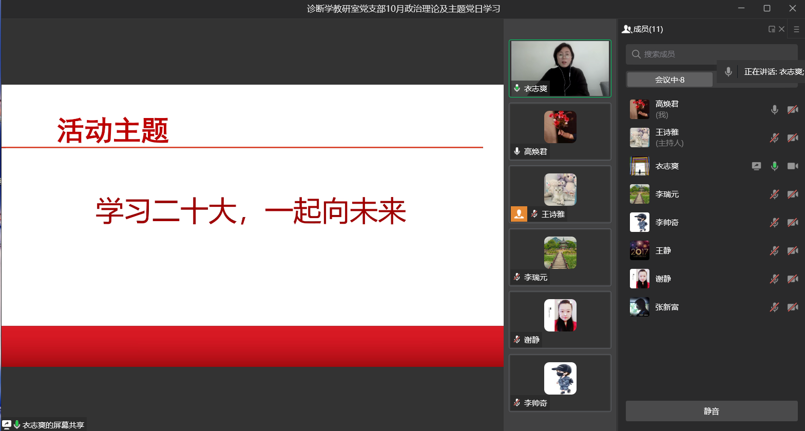Click the orange host badge on 王诗雅 tile
The image size is (805, 431).
tap(519, 214)
